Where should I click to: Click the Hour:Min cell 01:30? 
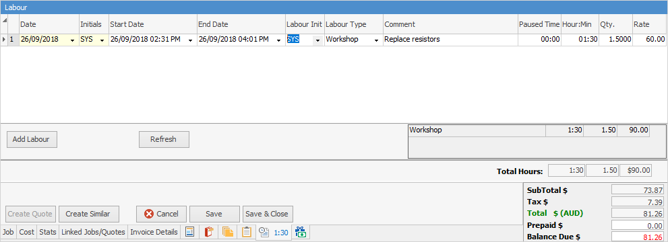580,40
